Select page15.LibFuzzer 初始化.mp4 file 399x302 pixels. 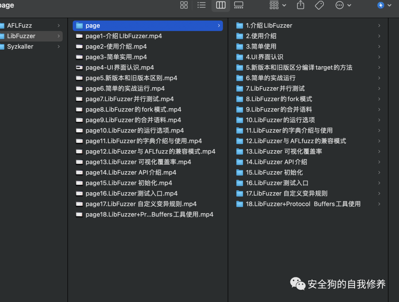point(148,183)
